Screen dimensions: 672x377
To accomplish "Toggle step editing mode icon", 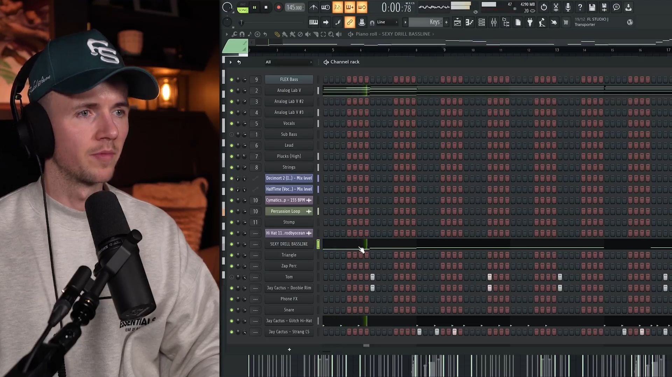I will tap(338, 22).
